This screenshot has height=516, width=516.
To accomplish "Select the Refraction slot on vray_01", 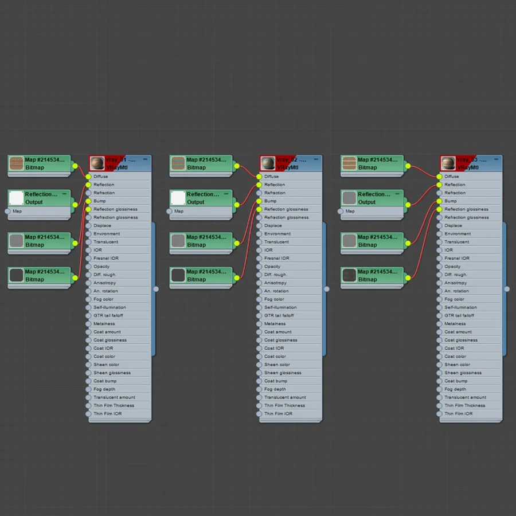I will click(x=120, y=193).
